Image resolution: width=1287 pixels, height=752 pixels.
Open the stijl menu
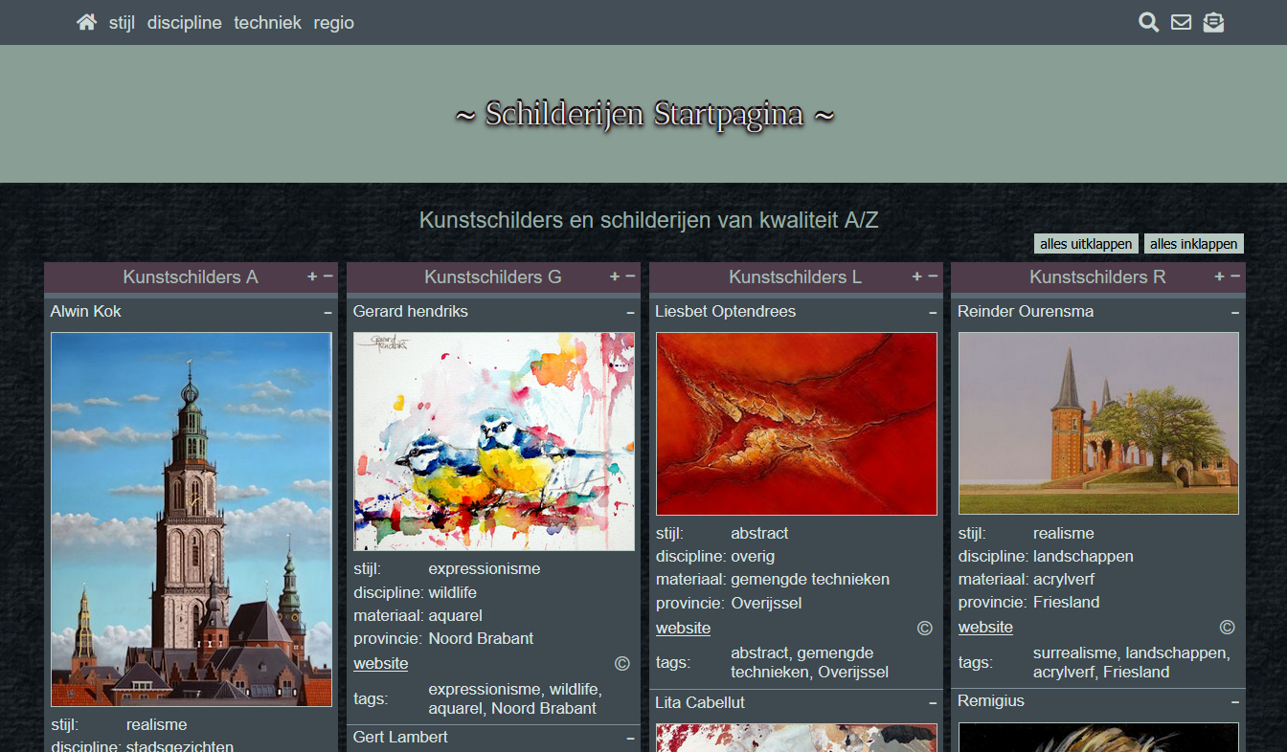pos(122,23)
